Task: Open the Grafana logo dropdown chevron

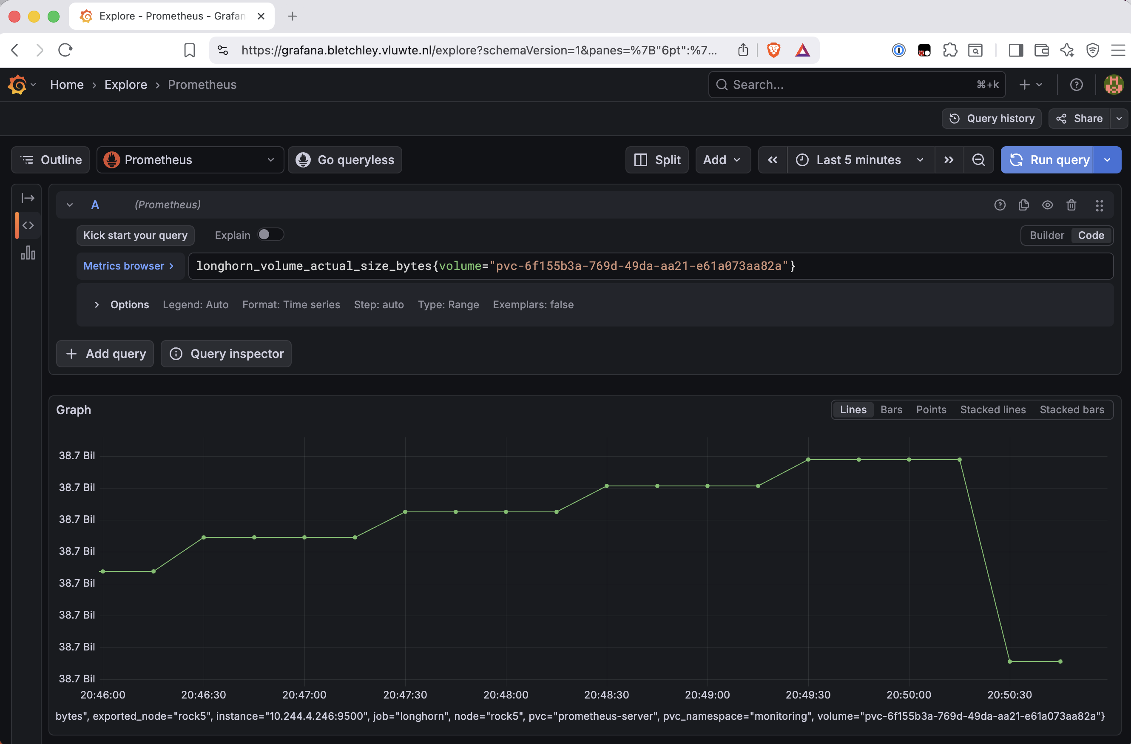Action: [x=33, y=85]
